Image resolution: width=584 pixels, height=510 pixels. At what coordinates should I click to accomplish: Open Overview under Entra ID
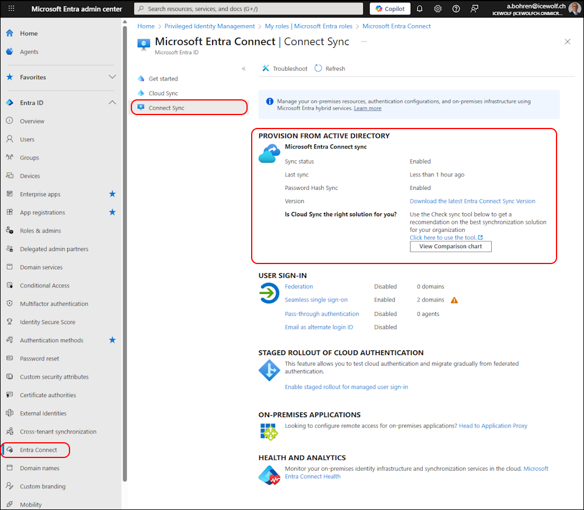click(32, 121)
